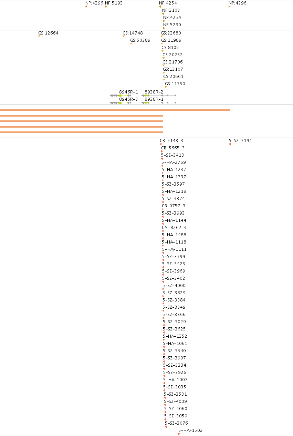The width and height of the screenshot is (293, 436).
Task: Select the GS:20252 label
Action: coord(172,55)
